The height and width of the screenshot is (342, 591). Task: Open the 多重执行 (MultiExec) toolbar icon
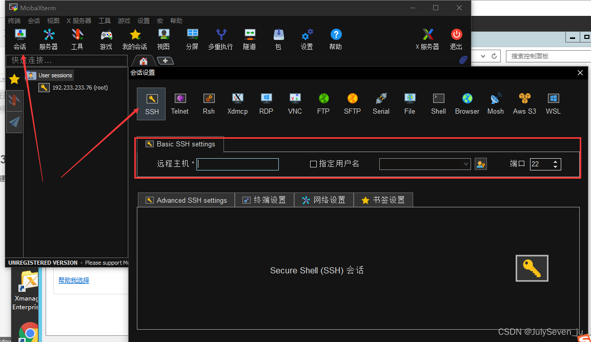coord(221,39)
